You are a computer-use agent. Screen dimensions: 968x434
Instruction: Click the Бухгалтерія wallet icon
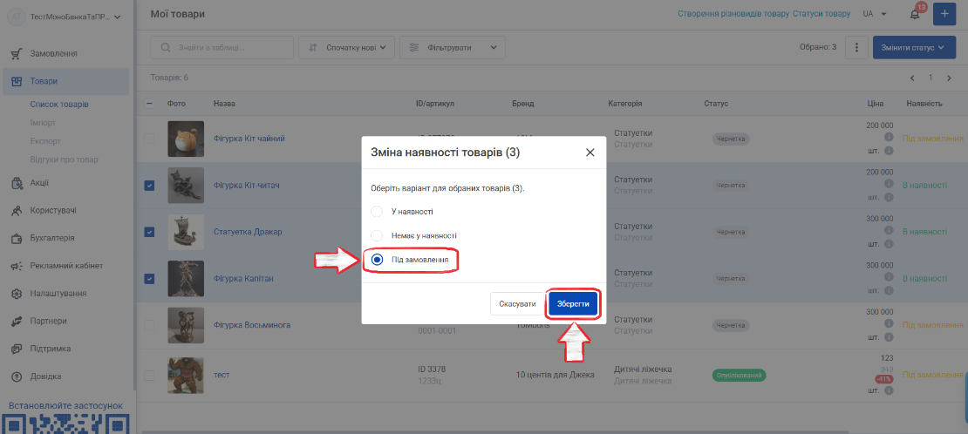(17, 238)
